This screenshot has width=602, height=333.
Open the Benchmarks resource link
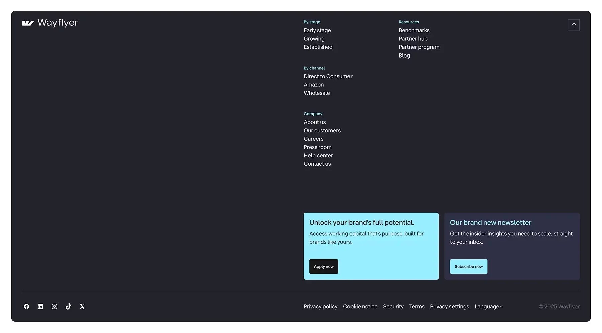[414, 30]
